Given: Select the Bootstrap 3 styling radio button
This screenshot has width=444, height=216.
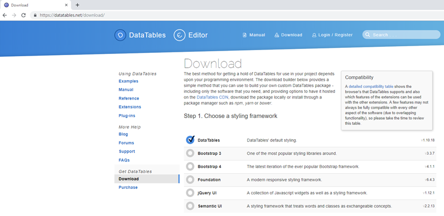Looking at the screenshot, I should (190, 153).
